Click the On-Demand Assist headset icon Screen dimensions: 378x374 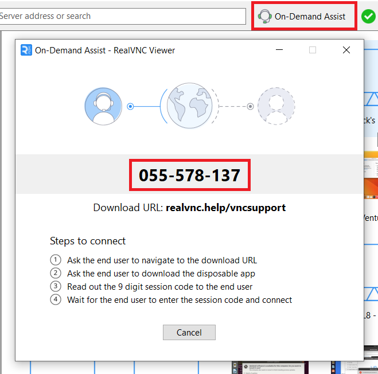264,16
